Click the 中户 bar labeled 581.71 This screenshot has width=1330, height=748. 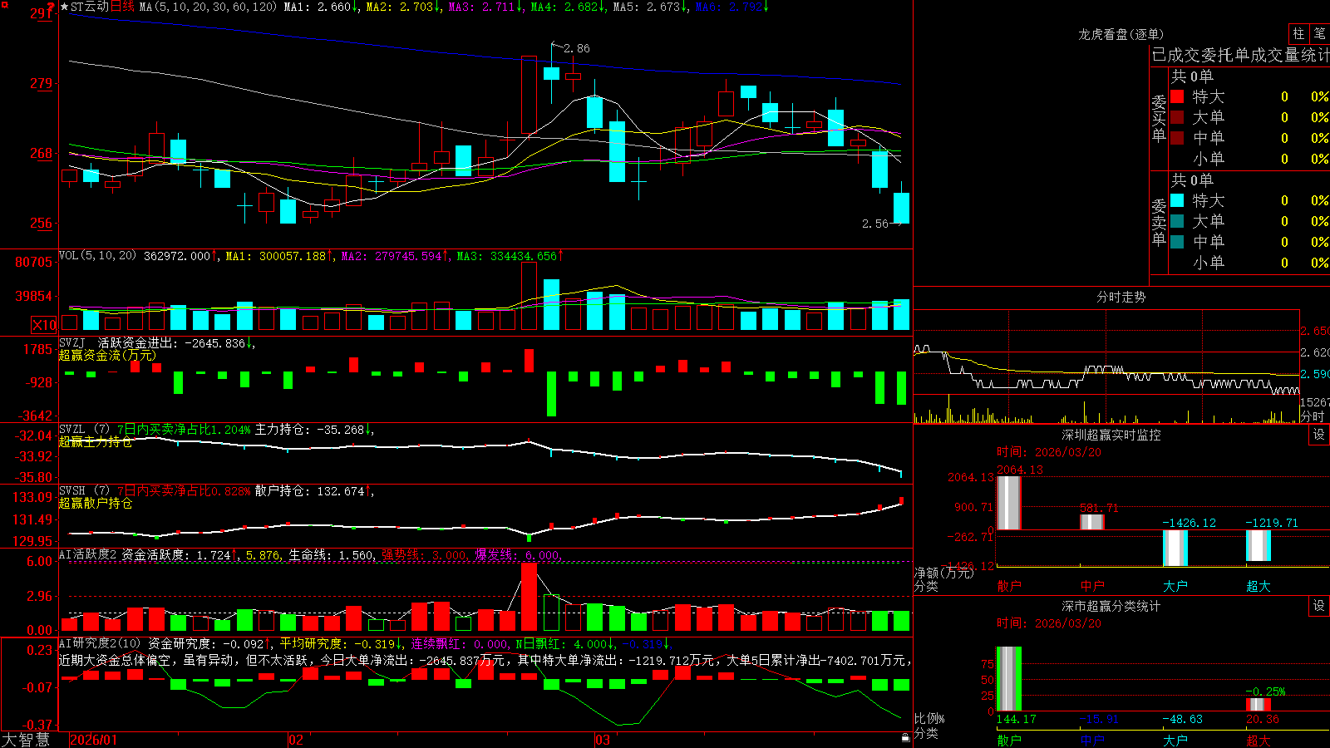click(1092, 522)
